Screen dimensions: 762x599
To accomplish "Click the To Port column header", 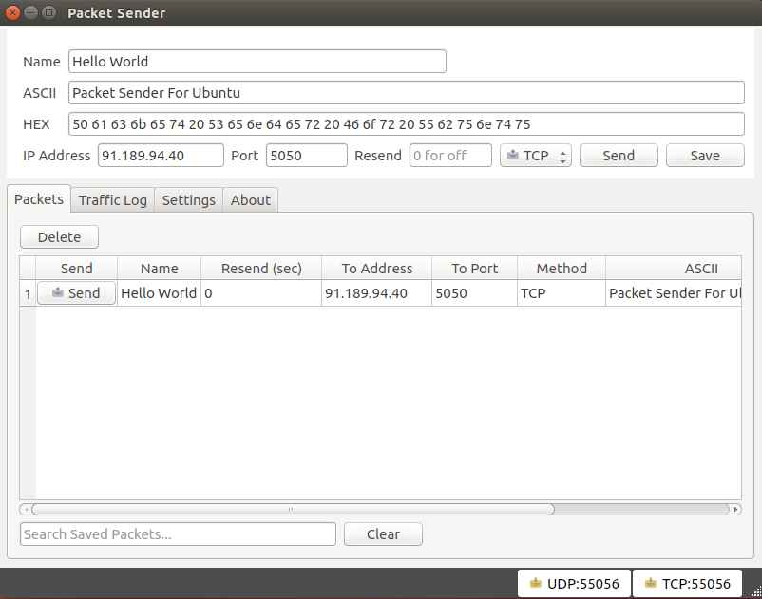I will pos(474,269).
